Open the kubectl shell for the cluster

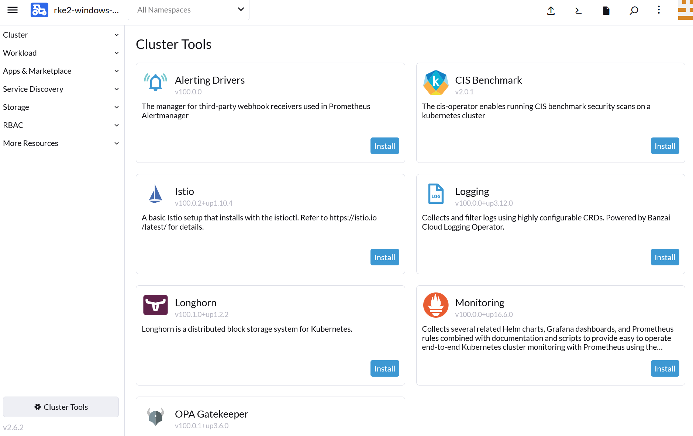click(x=578, y=11)
